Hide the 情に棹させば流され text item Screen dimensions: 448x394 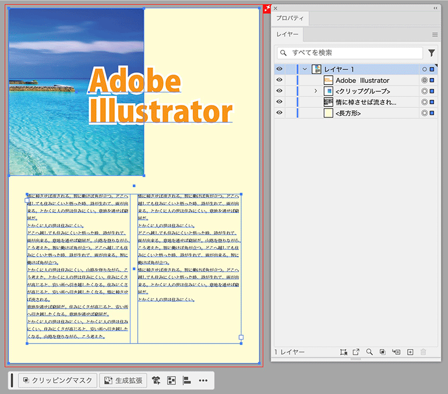click(x=279, y=101)
